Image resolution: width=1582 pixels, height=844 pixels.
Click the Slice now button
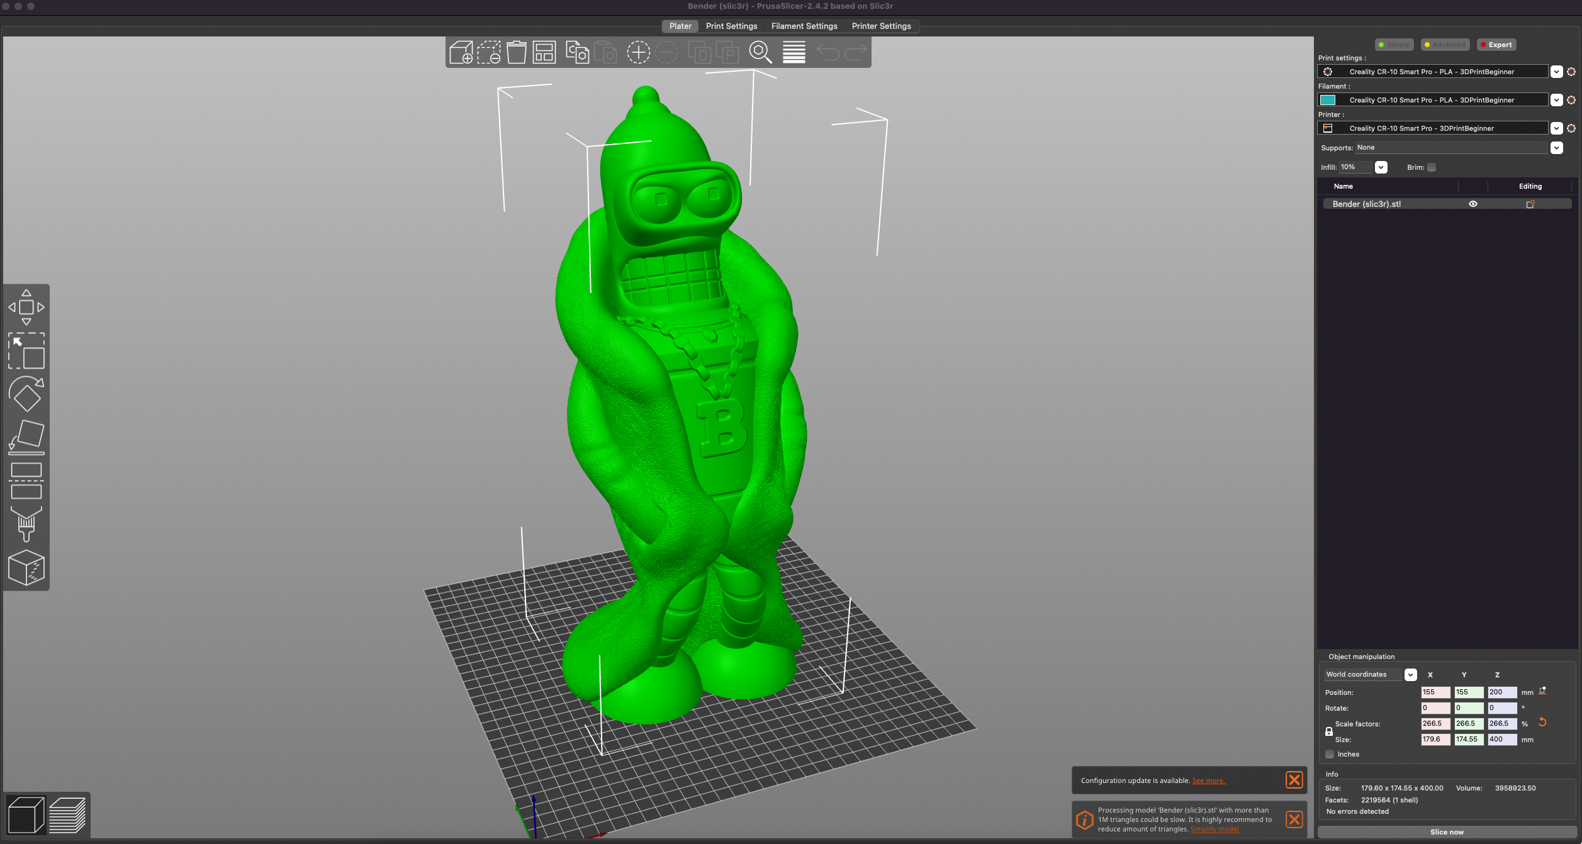[1447, 832]
